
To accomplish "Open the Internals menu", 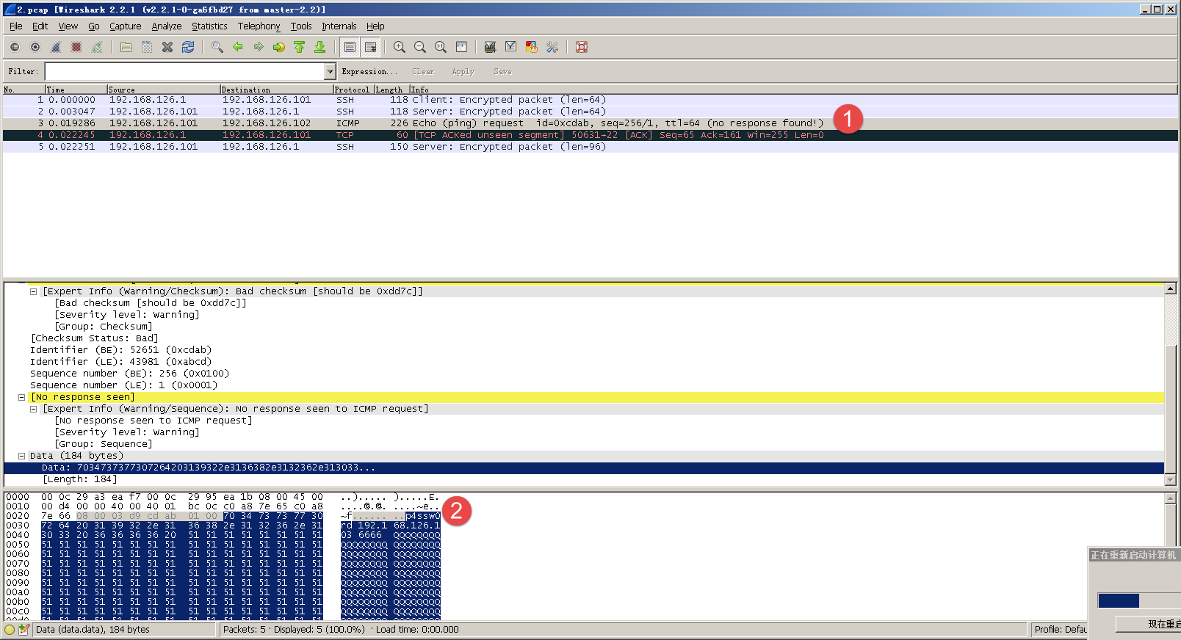I will click(339, 26).
